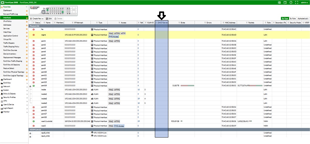Open the help question mark icon
The image size is (310, 144).
[291, 2]
